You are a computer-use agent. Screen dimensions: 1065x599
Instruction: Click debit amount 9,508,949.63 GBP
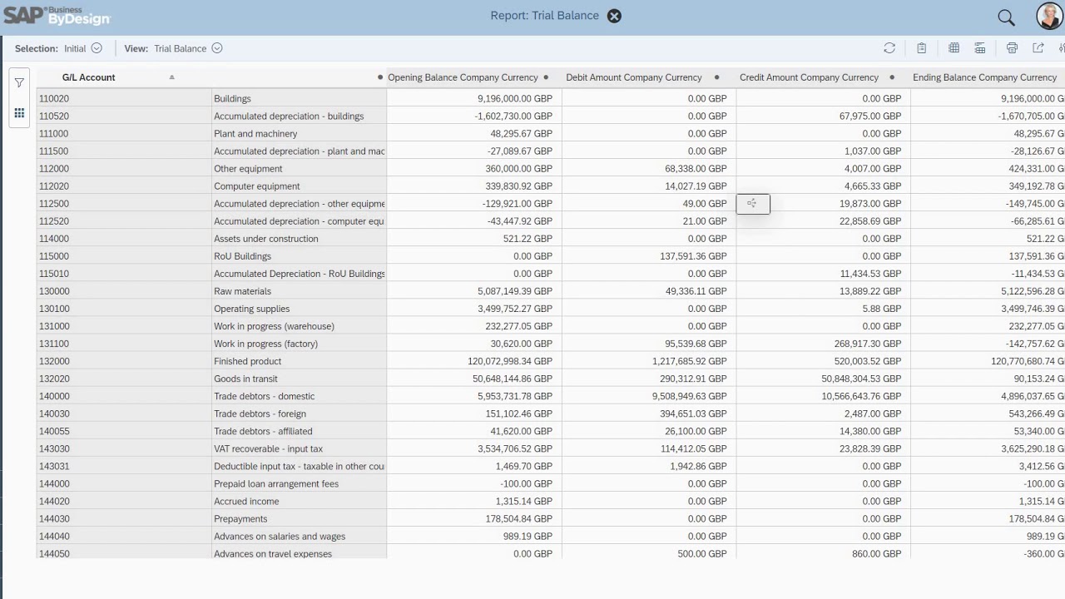tap(690, 395)
